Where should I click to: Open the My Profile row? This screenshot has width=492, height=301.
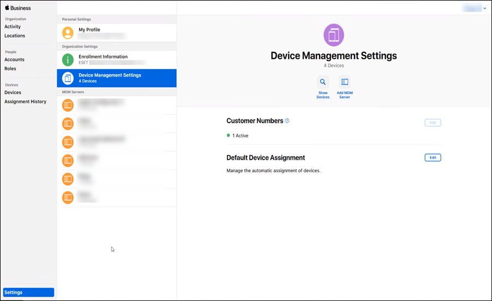click(117, 33)
